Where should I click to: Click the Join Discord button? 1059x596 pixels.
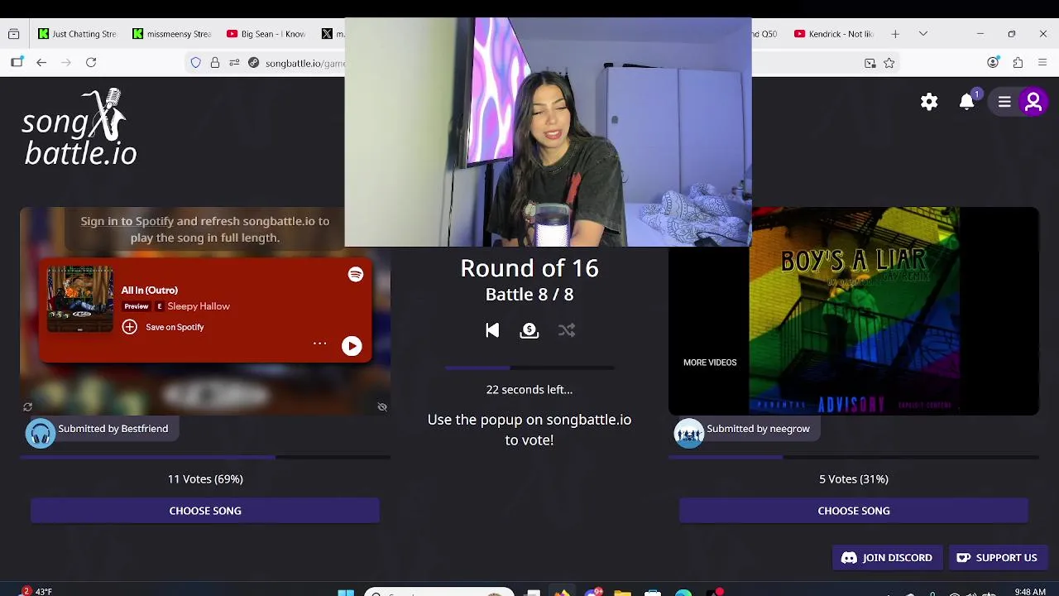click(887, 558)
